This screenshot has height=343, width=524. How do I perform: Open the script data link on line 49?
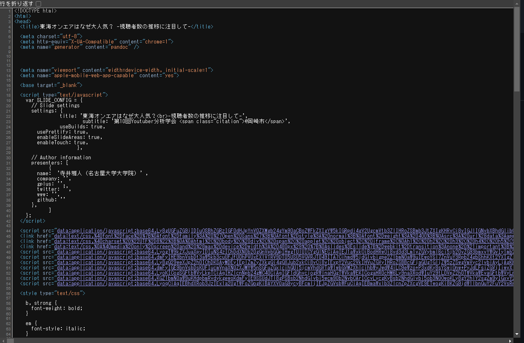pyautogui.click(x=285, y=257)
